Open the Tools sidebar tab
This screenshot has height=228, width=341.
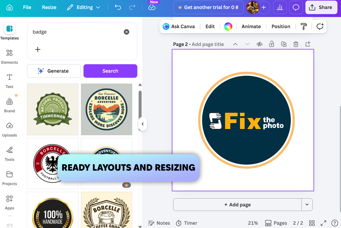(9, 154)
